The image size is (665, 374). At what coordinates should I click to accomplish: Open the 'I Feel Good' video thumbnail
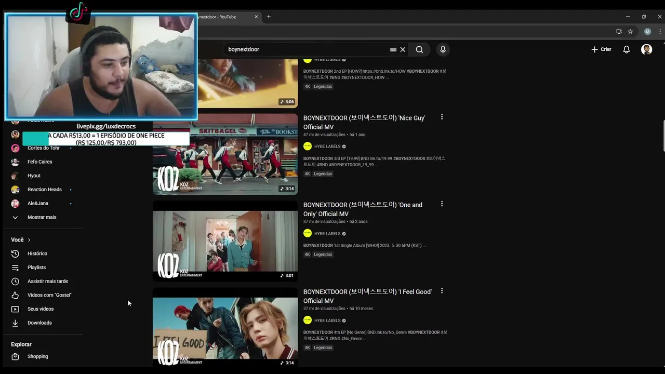[225, 328]
